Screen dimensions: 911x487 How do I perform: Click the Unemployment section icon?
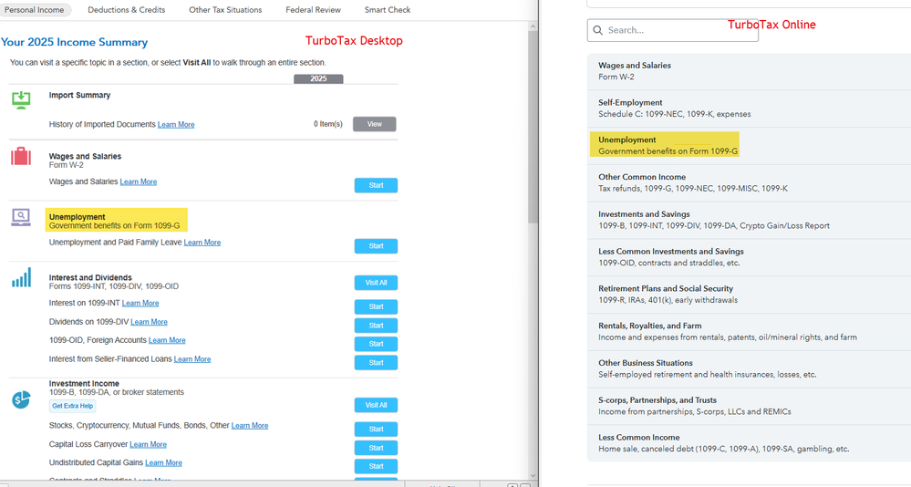point(21,217)
